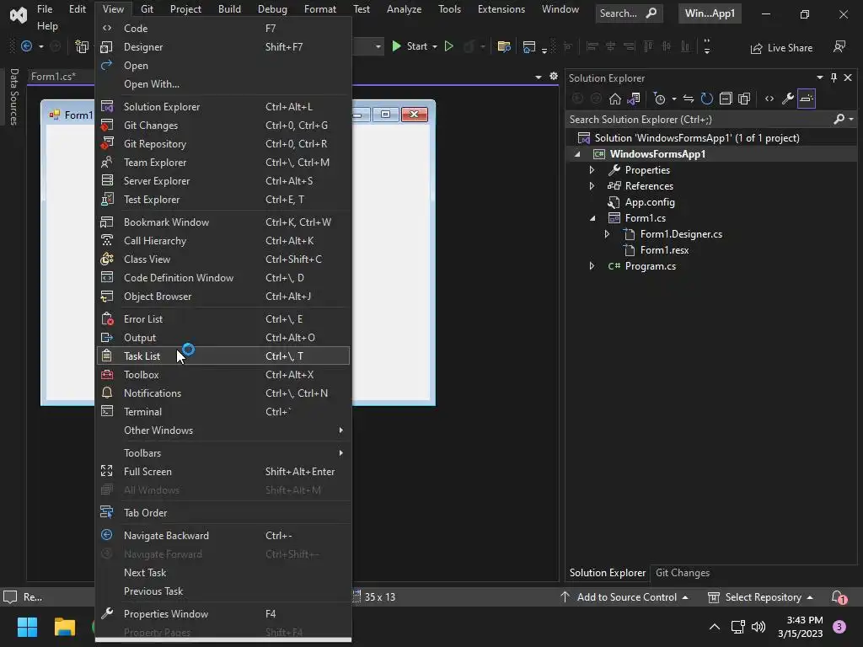Open the Extensions menu
Image resolution: width=863 pixels, height=647 pixels.
(x=501, y=9)
